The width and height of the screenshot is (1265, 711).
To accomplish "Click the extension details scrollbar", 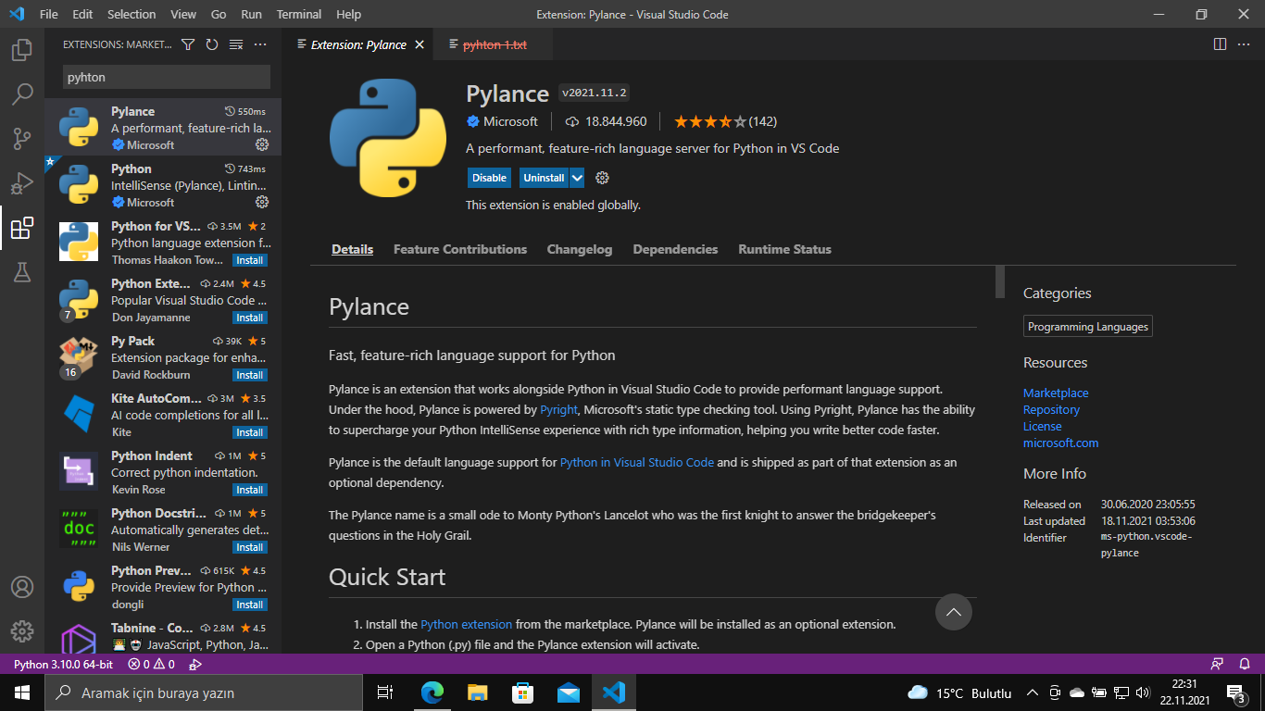I will click(1000, 282).
